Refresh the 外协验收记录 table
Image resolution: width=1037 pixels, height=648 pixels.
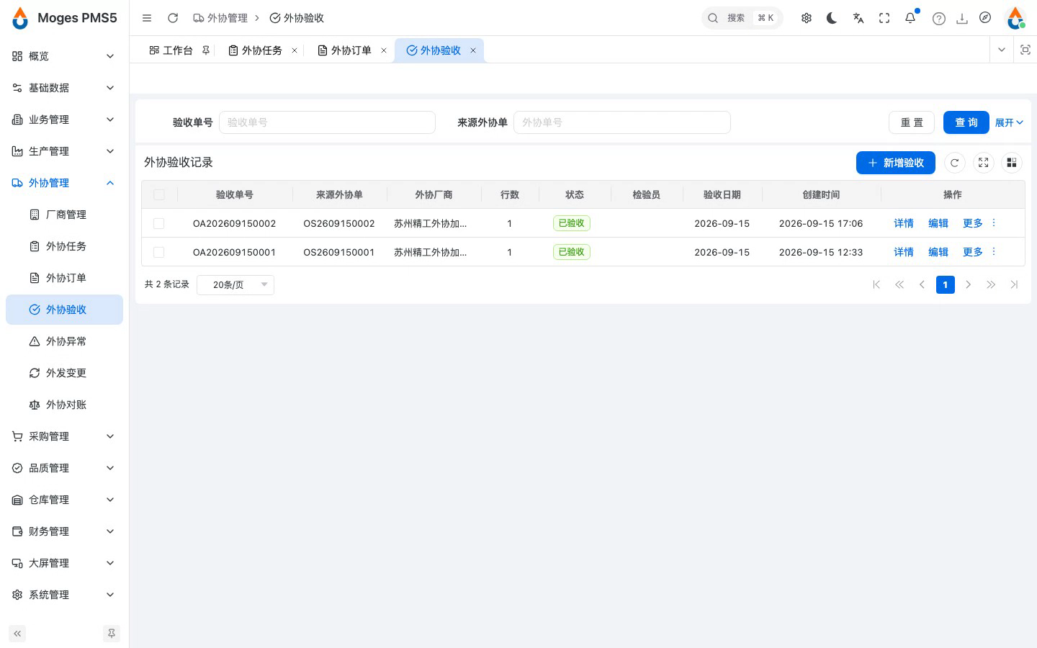(x=955, y=163)
